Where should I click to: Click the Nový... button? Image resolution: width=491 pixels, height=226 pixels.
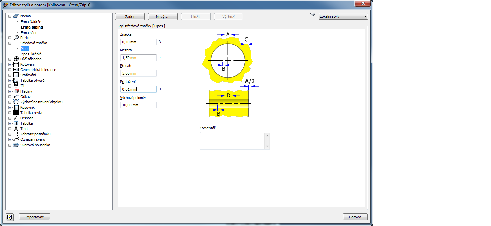(x=162, y=17)
